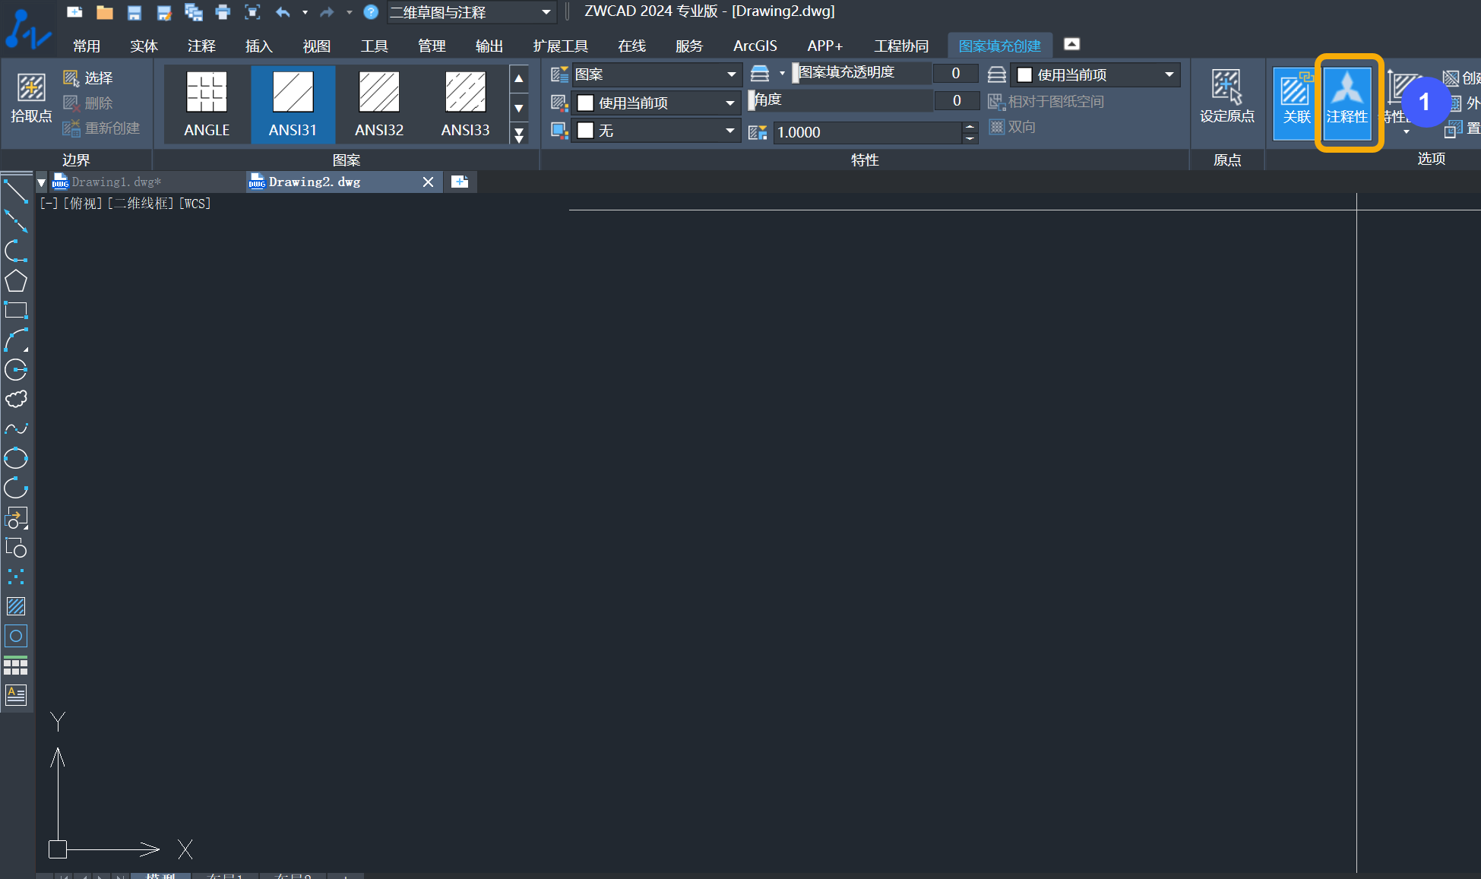Screen dimensions: 1481x879
Task: Toggle the 双向 double hatch option
Action: (1012, 127)
